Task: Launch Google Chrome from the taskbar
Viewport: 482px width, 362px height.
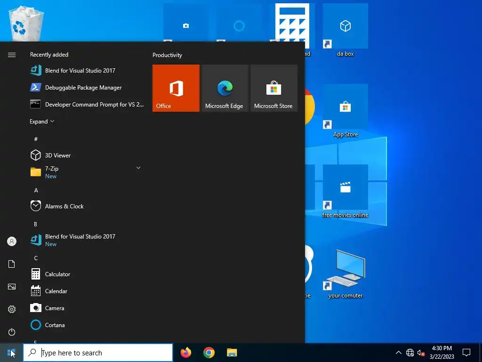Action: (x=209, y=353)
